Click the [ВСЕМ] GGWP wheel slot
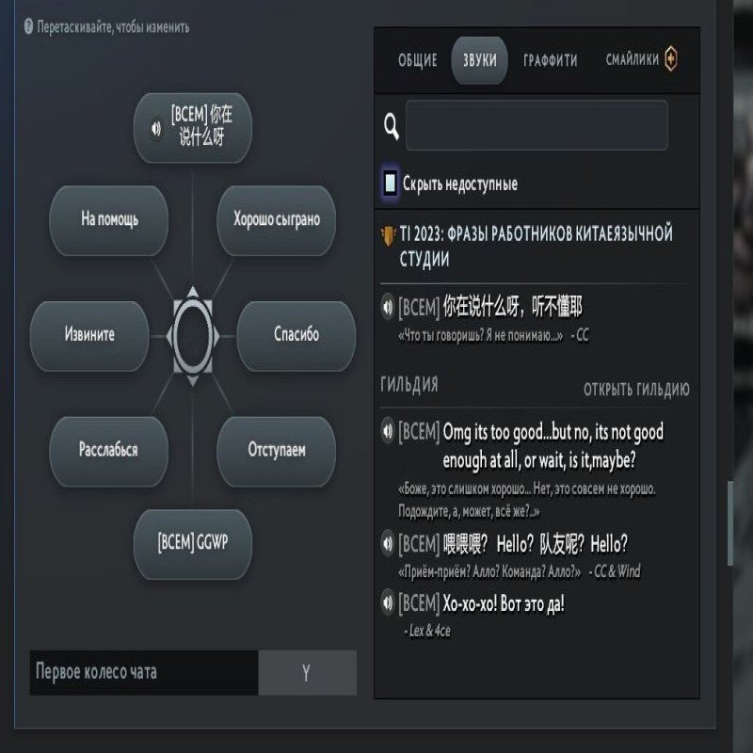This screenshot has height=753, width=753. click(193, 544)
